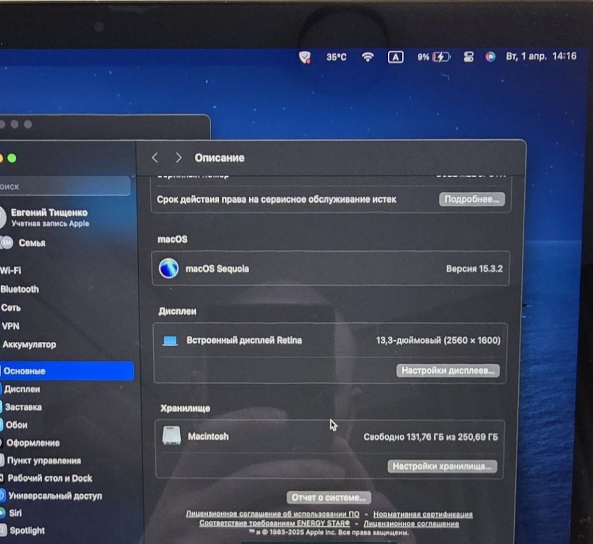Go forward with the right chevron
The image size is (593, 544).
[x=178, y=158]
